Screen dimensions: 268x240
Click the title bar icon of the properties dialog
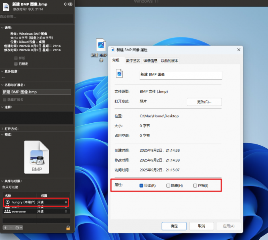[x=112, y=50]
